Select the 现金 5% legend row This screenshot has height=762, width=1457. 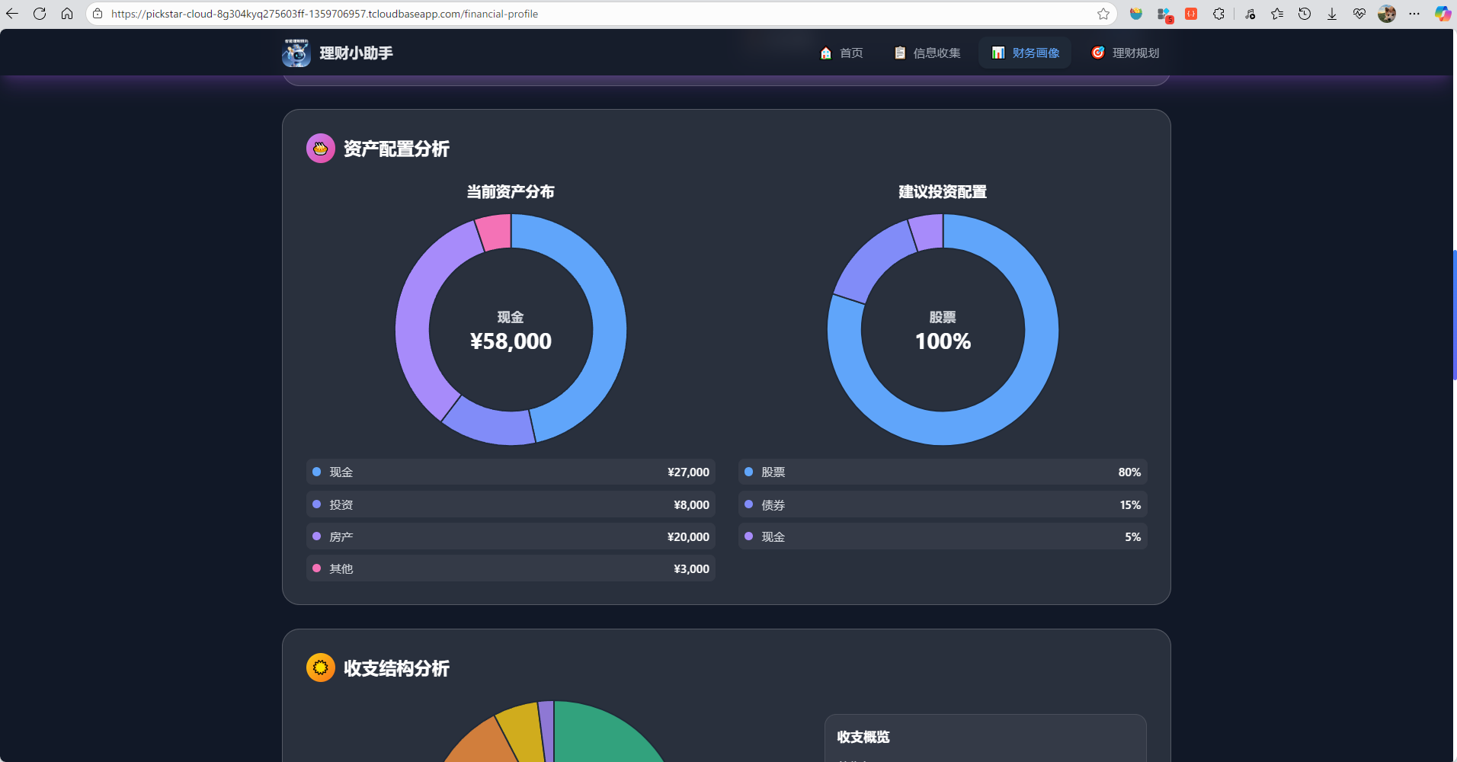(x=943, y=536)
